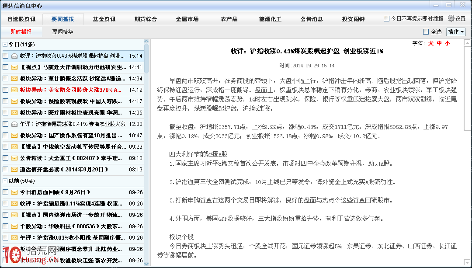The width and height of the screenshot is (472, 268).
Task: Select the 要闻播报 tab
Action: pos(62,19)
